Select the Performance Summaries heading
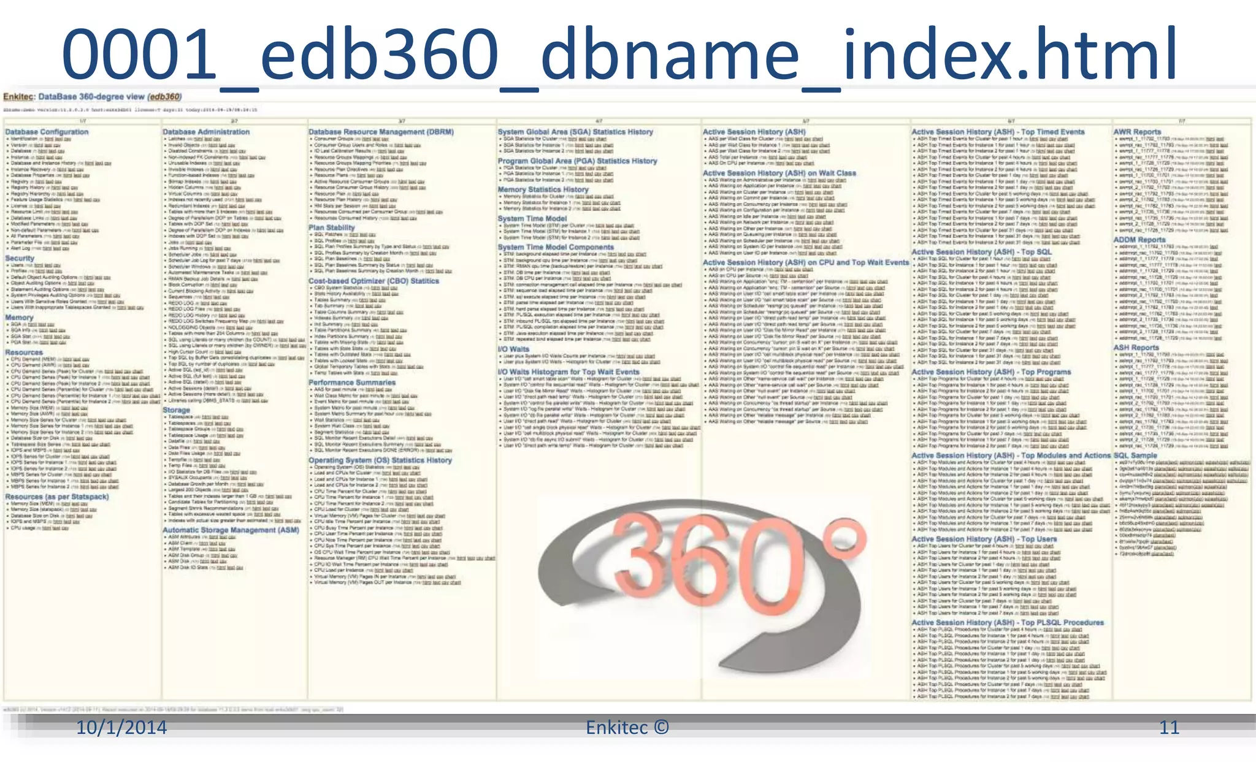 coord(352,382)
